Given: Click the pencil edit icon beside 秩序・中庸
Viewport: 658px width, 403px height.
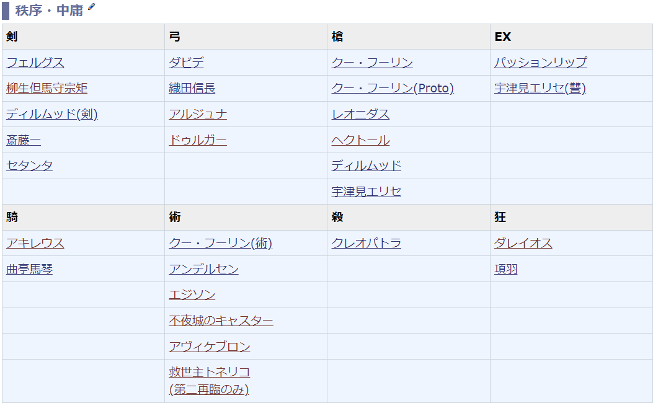Looking at the screenshot, I should (92, 7).
